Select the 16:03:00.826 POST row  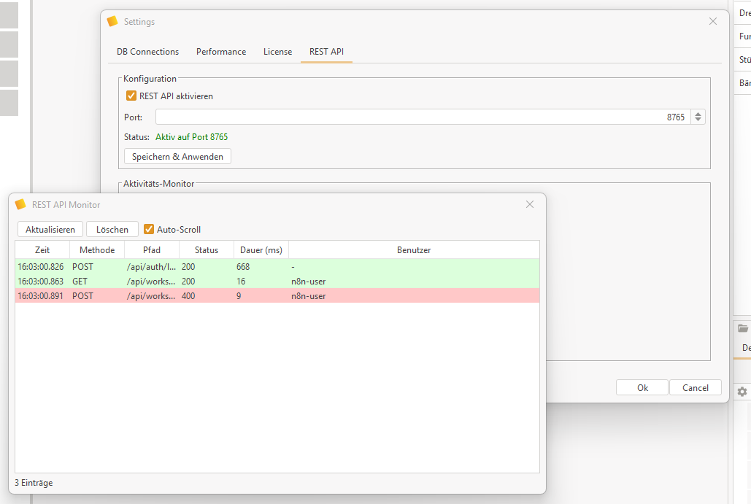(x=277, y=267)
